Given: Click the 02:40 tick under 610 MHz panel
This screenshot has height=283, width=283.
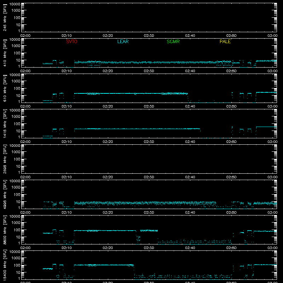Looking at the screenshot, I should (190, 106).
